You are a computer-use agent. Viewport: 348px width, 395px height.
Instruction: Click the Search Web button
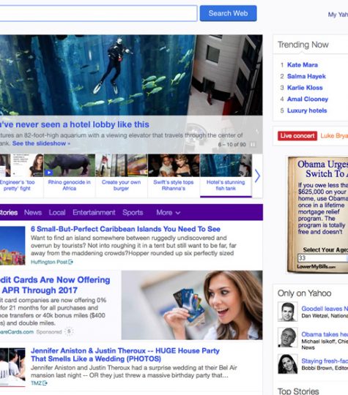point(228,13)
